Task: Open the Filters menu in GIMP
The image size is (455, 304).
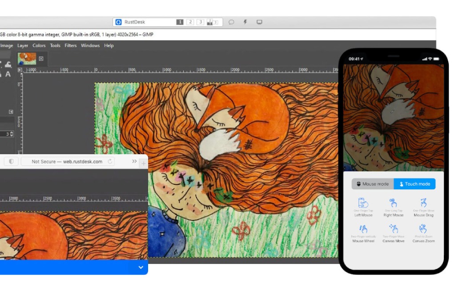Action: point(70,45)
